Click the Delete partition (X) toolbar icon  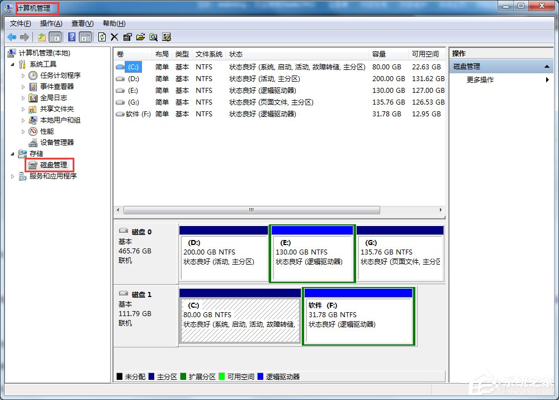click(114, 36)
